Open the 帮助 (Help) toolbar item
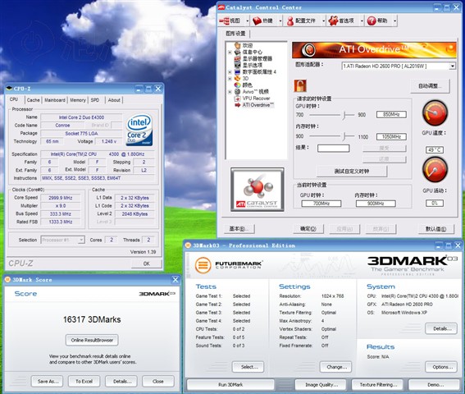The height and width of the screenshot is (394, 465). (377, 21)
